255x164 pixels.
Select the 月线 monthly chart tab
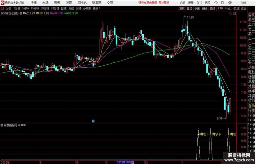[x=79, y=8]
